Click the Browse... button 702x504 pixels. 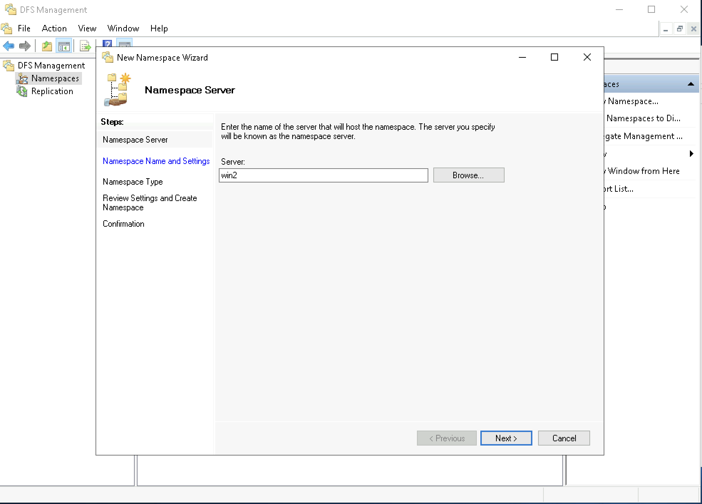click(468, 175)
